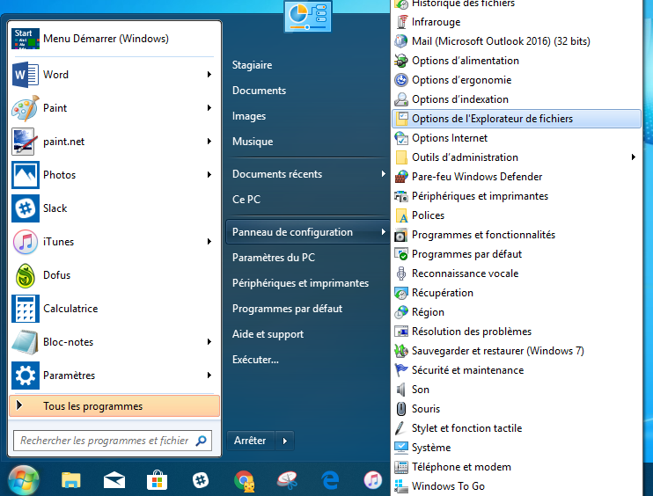Open Options d'ergonomie
The image size is (653, 496).
pyautogui.click(x=517, y=80)
